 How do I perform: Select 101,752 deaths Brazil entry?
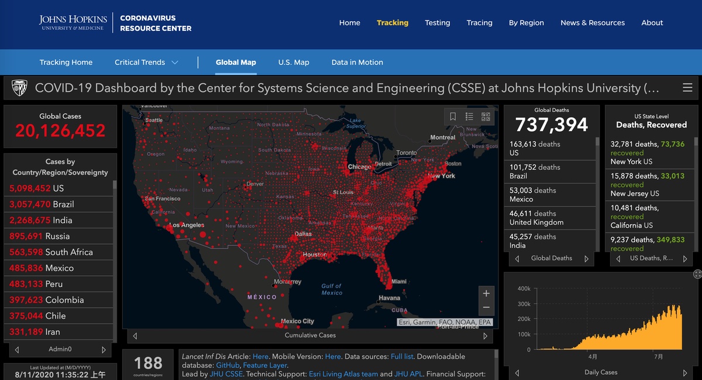549,172
